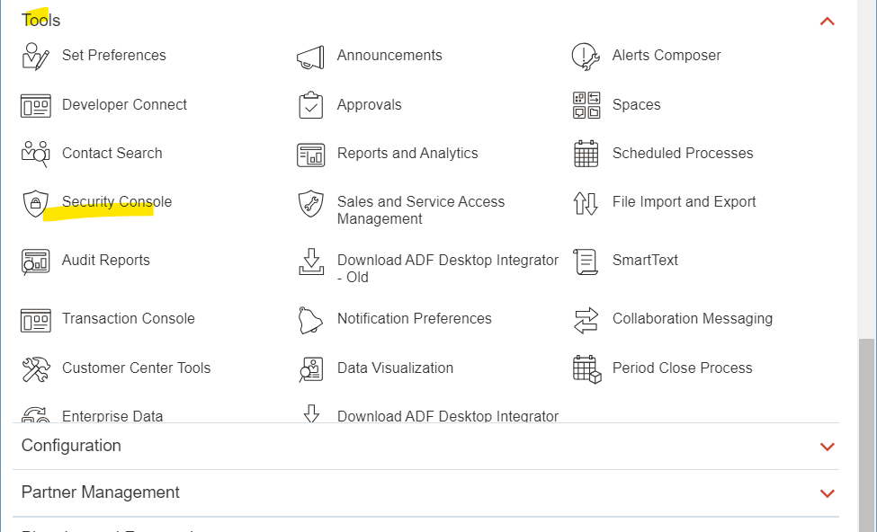877x532 pixels.
Task: Click the Notification Preferences bell icon
Action: pyautogui.click(x=310, y=319)
